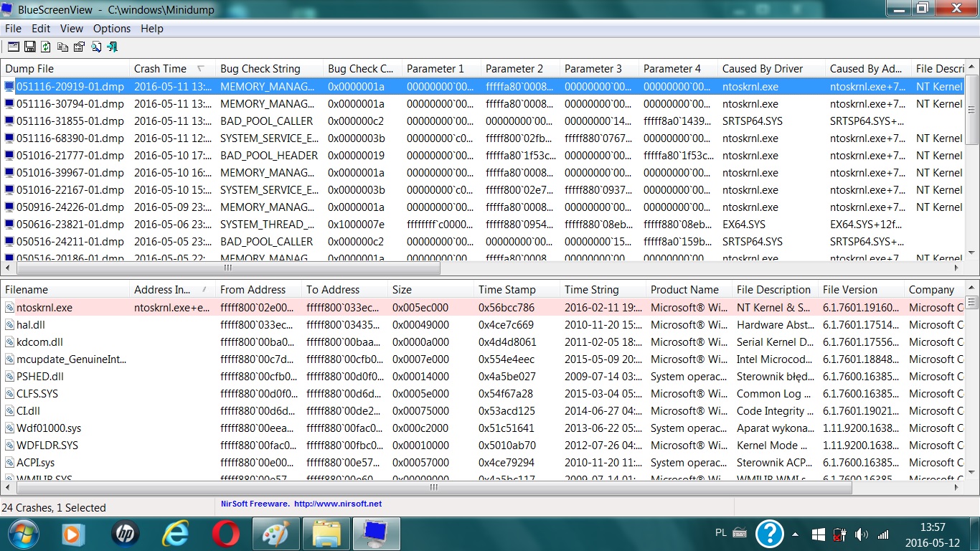Click the file icon next to hal.dll
Image resolution: width=980 pixels, height=551 pixels.
(x=9, y=325)
